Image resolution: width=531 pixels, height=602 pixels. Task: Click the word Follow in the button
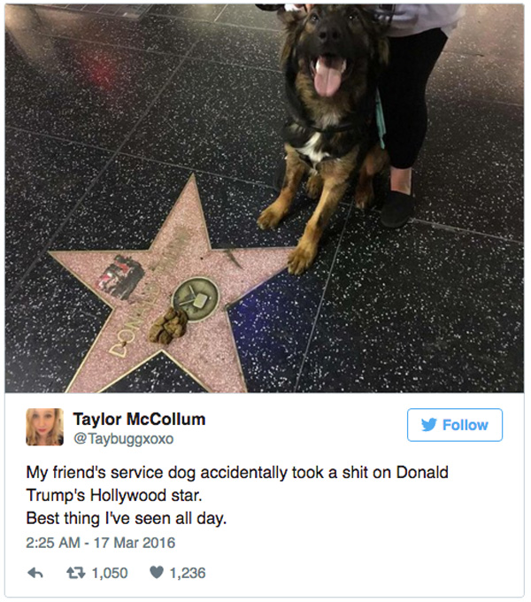pyautogui.click(x=466, y=425)
